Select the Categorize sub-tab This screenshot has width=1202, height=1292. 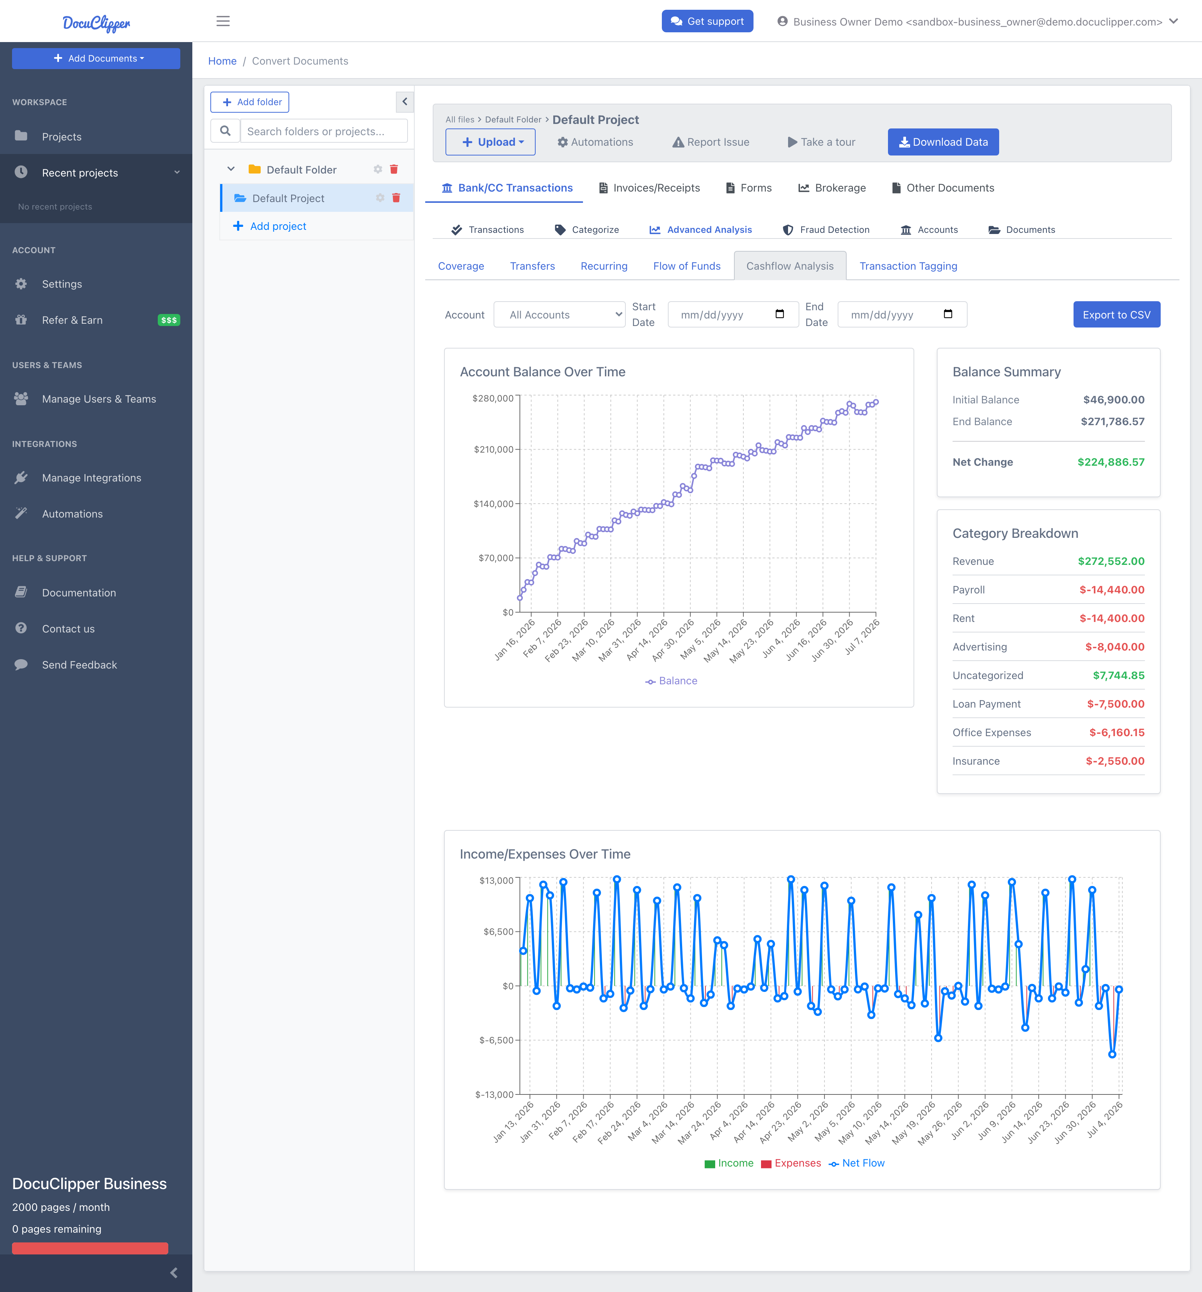tap(586, 229)
